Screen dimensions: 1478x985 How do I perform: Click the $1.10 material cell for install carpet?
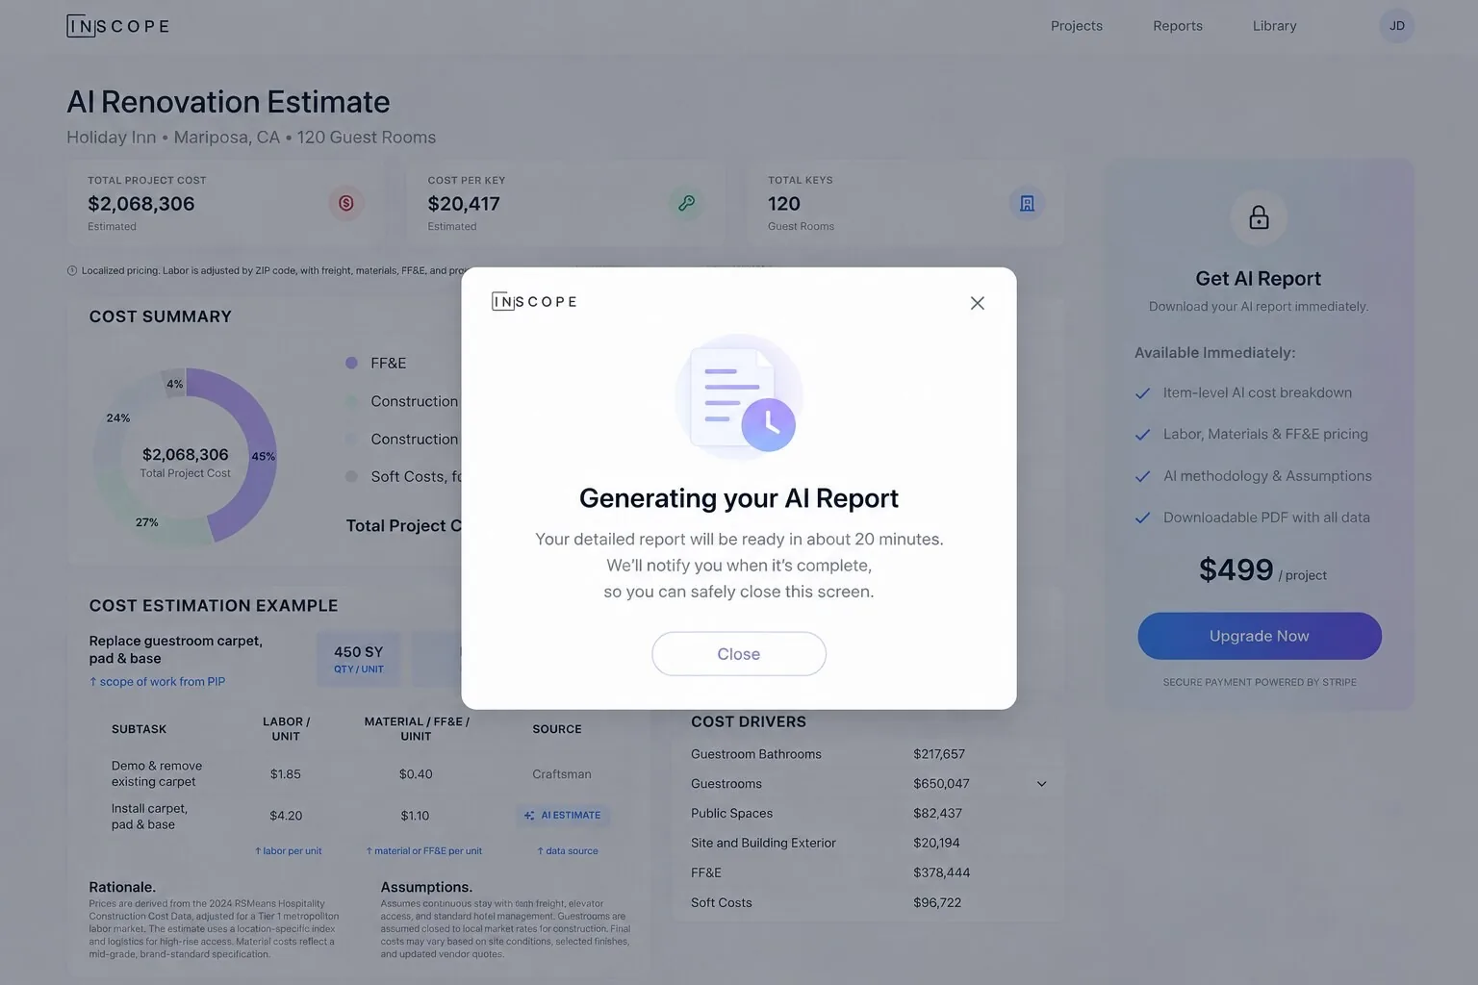415,816
